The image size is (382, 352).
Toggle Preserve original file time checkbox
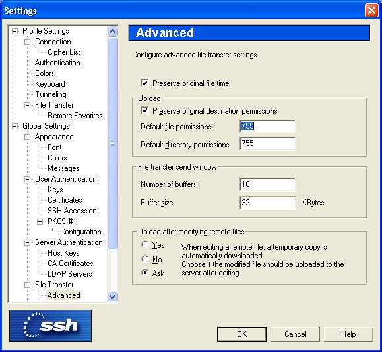(144, 83)
